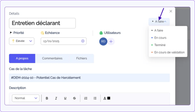The image size is (195, 112).
Task: Open the text color picker
Action: [x=107, y=98]
